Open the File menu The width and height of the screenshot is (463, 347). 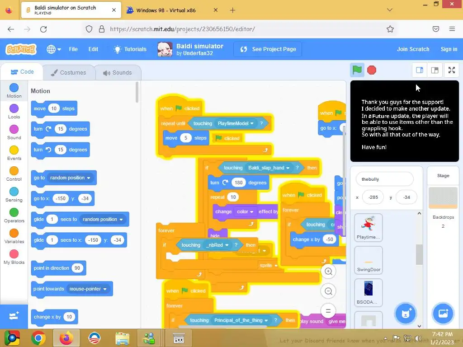[73, 49]
